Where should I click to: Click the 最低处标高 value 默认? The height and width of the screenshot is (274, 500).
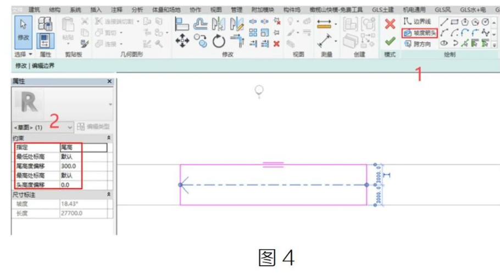[84, 156]
